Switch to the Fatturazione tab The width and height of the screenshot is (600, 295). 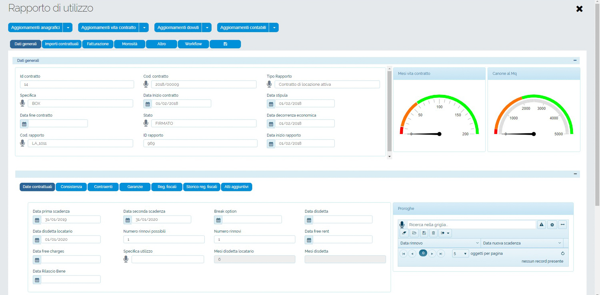(98, 44)
